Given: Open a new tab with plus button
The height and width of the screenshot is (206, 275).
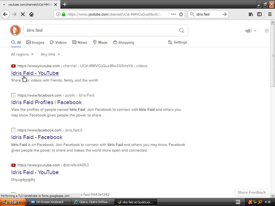Looking at the screenshot, I should tap(64, 4).
